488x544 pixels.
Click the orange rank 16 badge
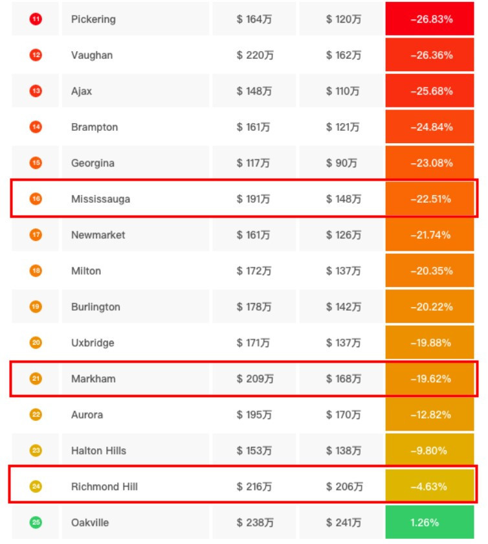36,199
